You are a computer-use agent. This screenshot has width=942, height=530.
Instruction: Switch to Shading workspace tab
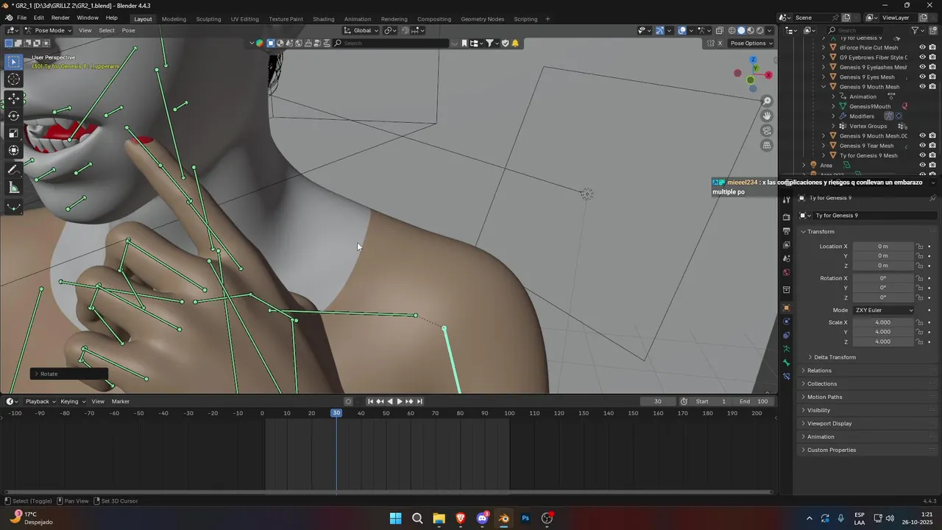click(x=323, y=19)
